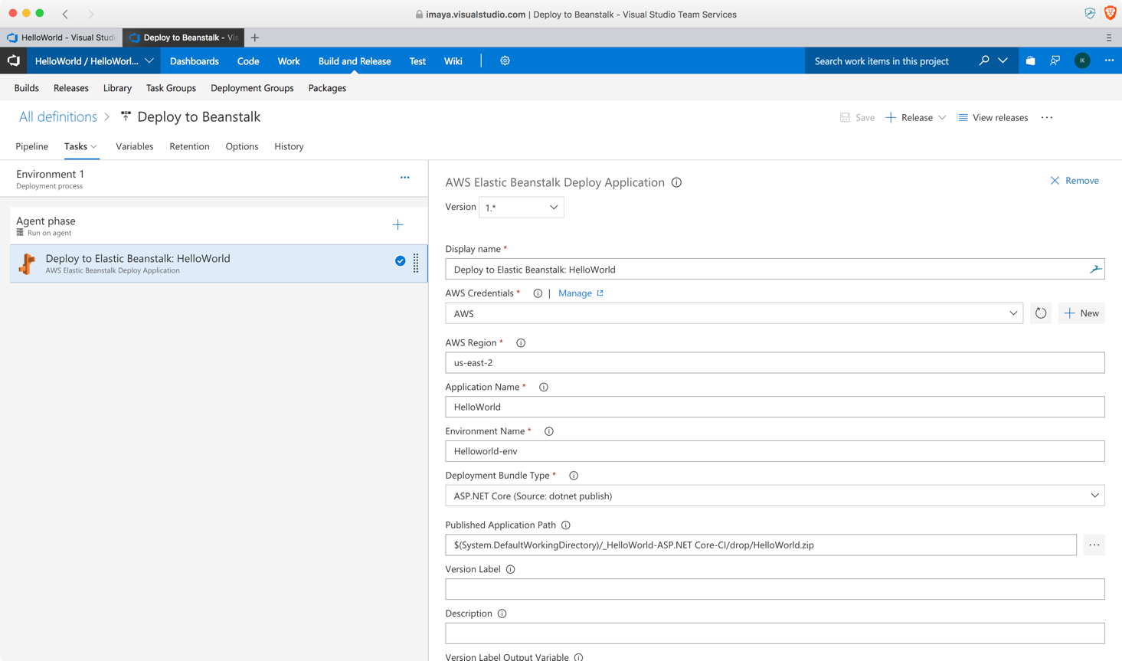
Task: Open the Manage credentials link
Action: 581,293
